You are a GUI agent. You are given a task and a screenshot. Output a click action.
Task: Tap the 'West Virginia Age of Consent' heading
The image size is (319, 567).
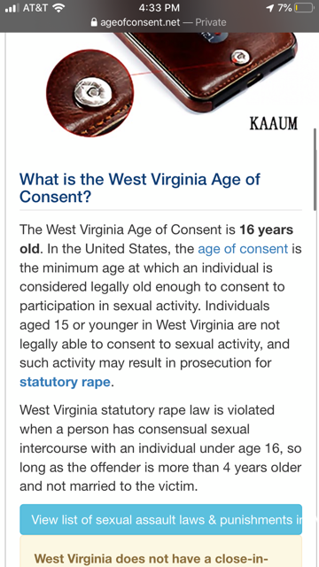(139, 188)
